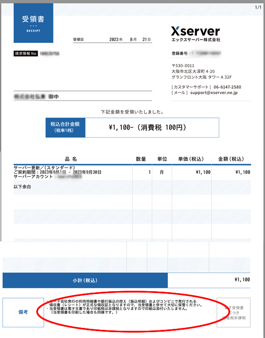Click the Xserver company logo

(x=195, y=31)
